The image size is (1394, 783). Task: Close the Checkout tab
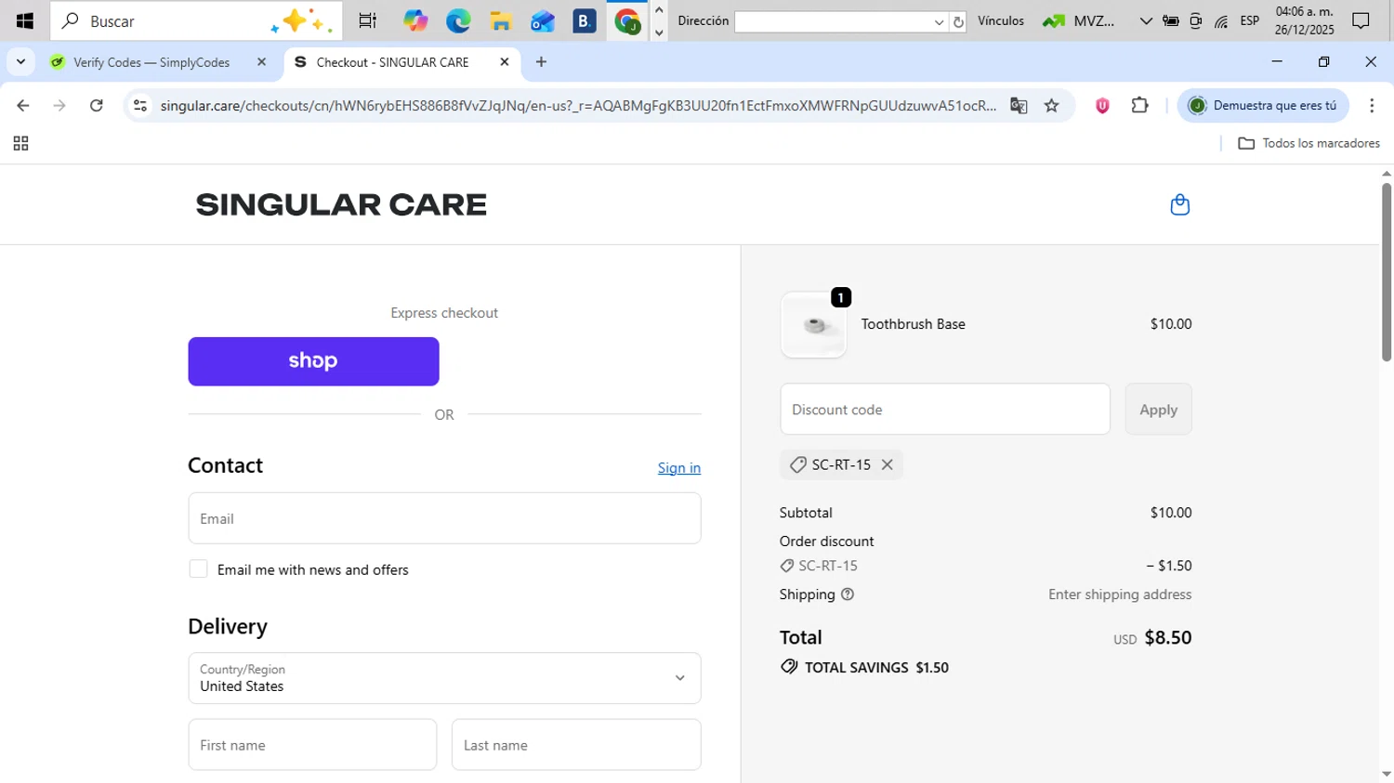[505, 62]
